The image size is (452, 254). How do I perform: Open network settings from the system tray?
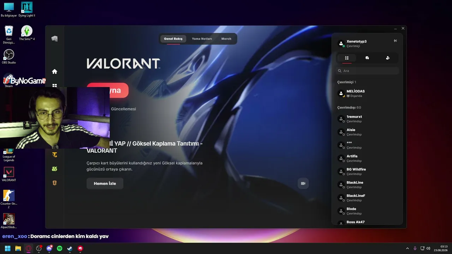pos(423,248)
